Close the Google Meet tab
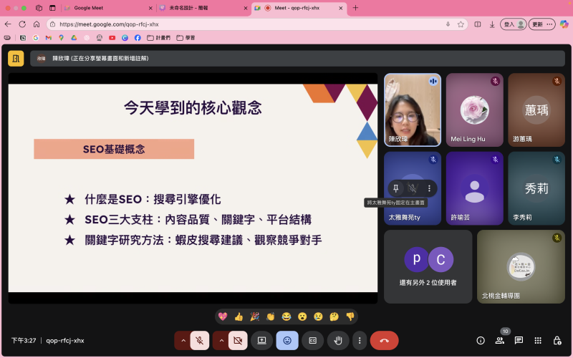 (x=150, y=8)
